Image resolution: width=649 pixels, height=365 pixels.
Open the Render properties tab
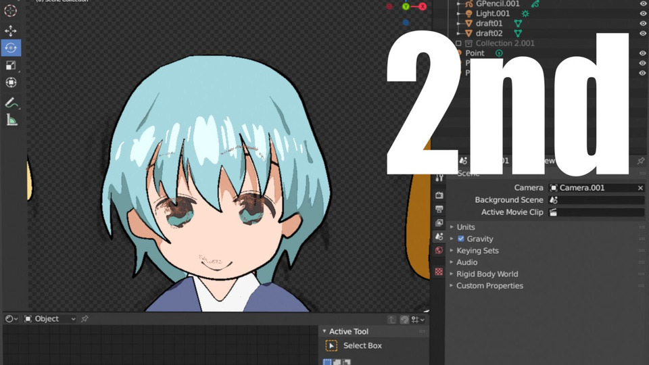click(439, 195)
